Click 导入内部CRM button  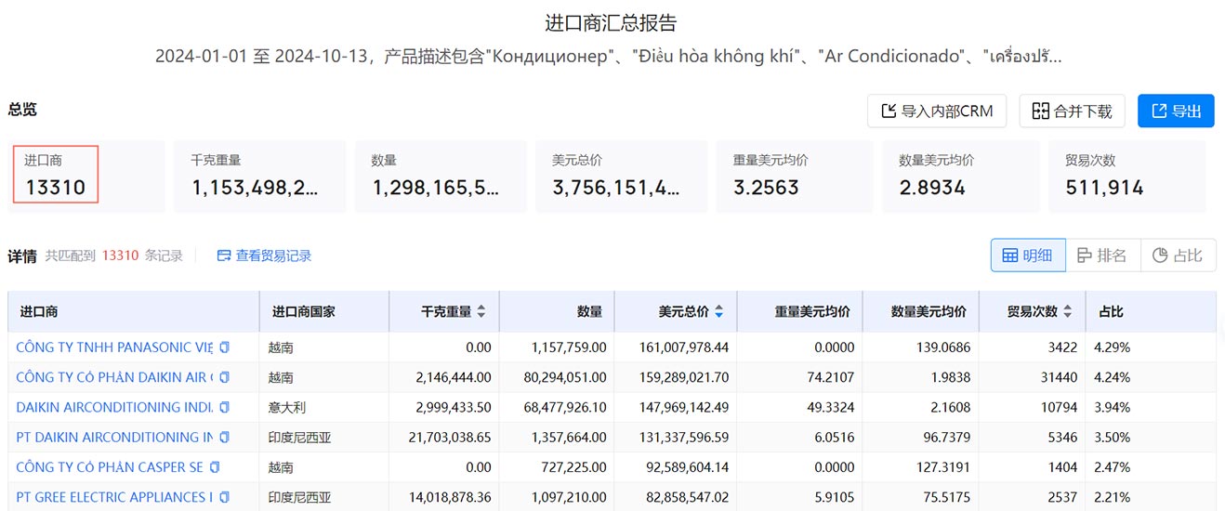point(937,111)
